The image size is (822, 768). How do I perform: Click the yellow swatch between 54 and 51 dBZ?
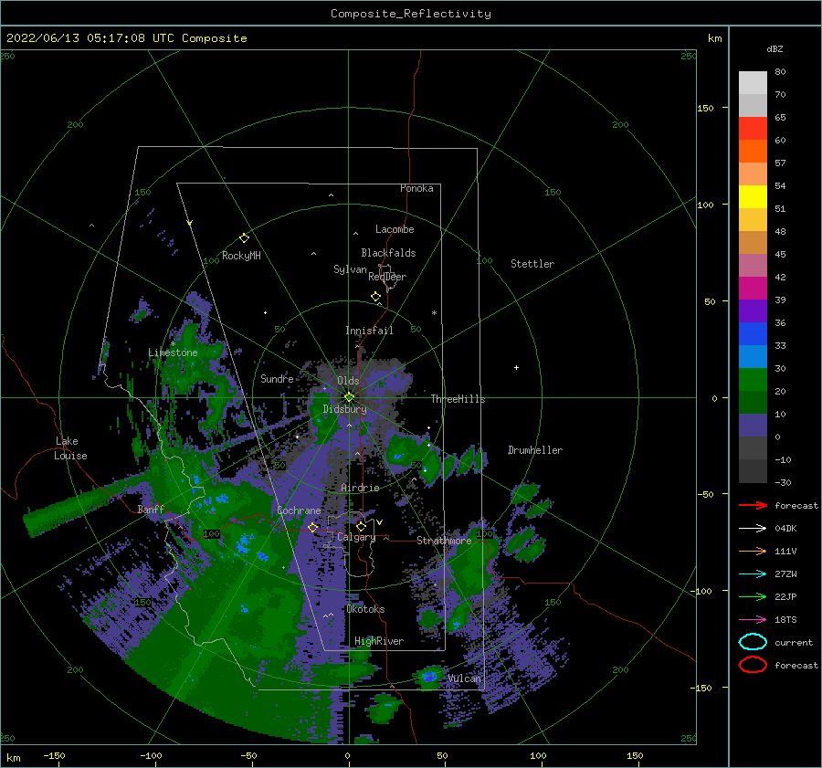pyautogui.click(x=753, y=197)
